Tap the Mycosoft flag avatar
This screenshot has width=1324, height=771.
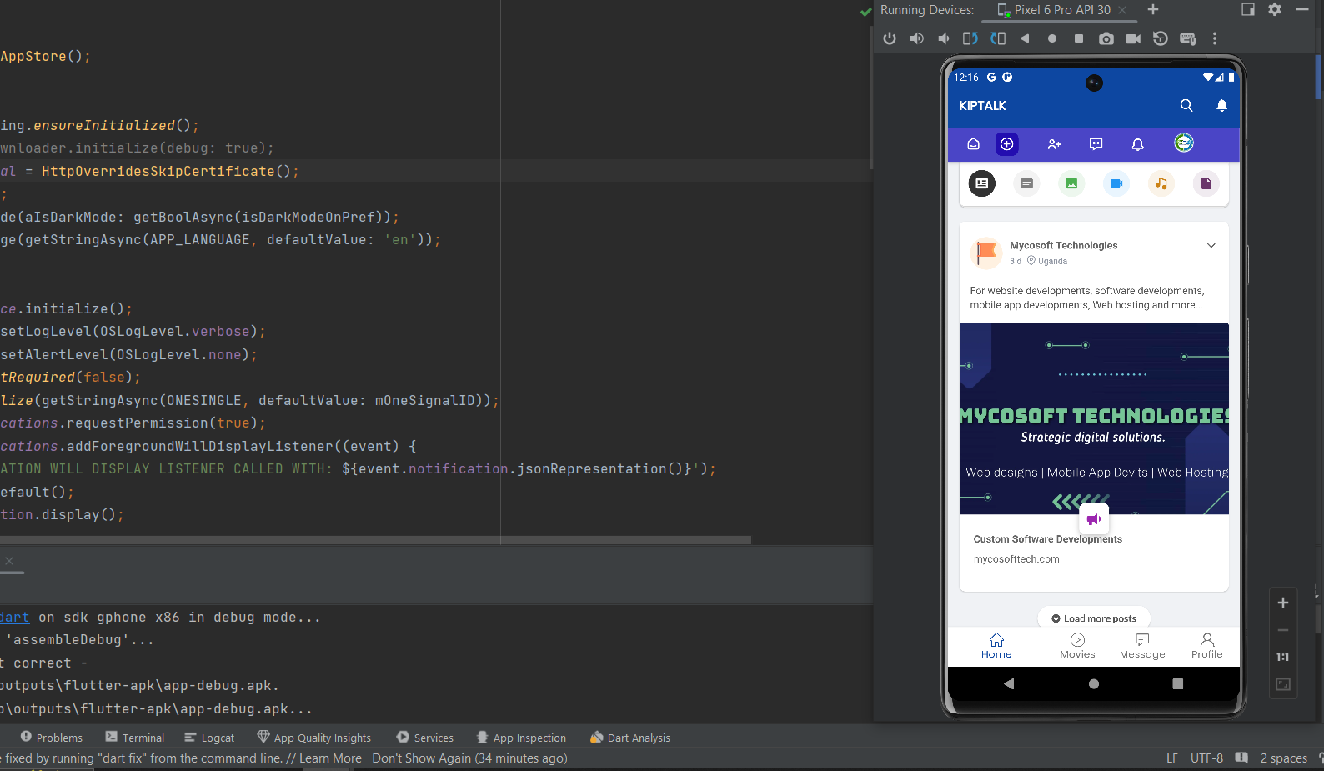(x=986, y=252)
